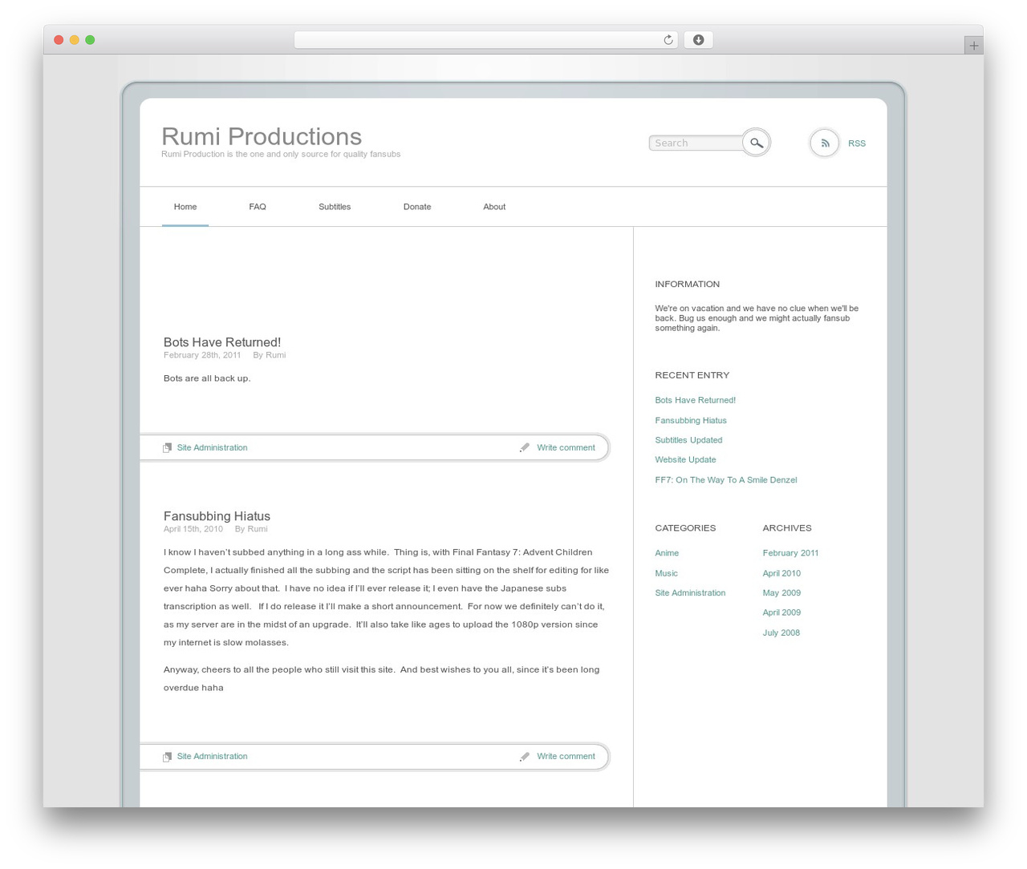Open the Fansubbing Hiatus post title

point(217,516)
